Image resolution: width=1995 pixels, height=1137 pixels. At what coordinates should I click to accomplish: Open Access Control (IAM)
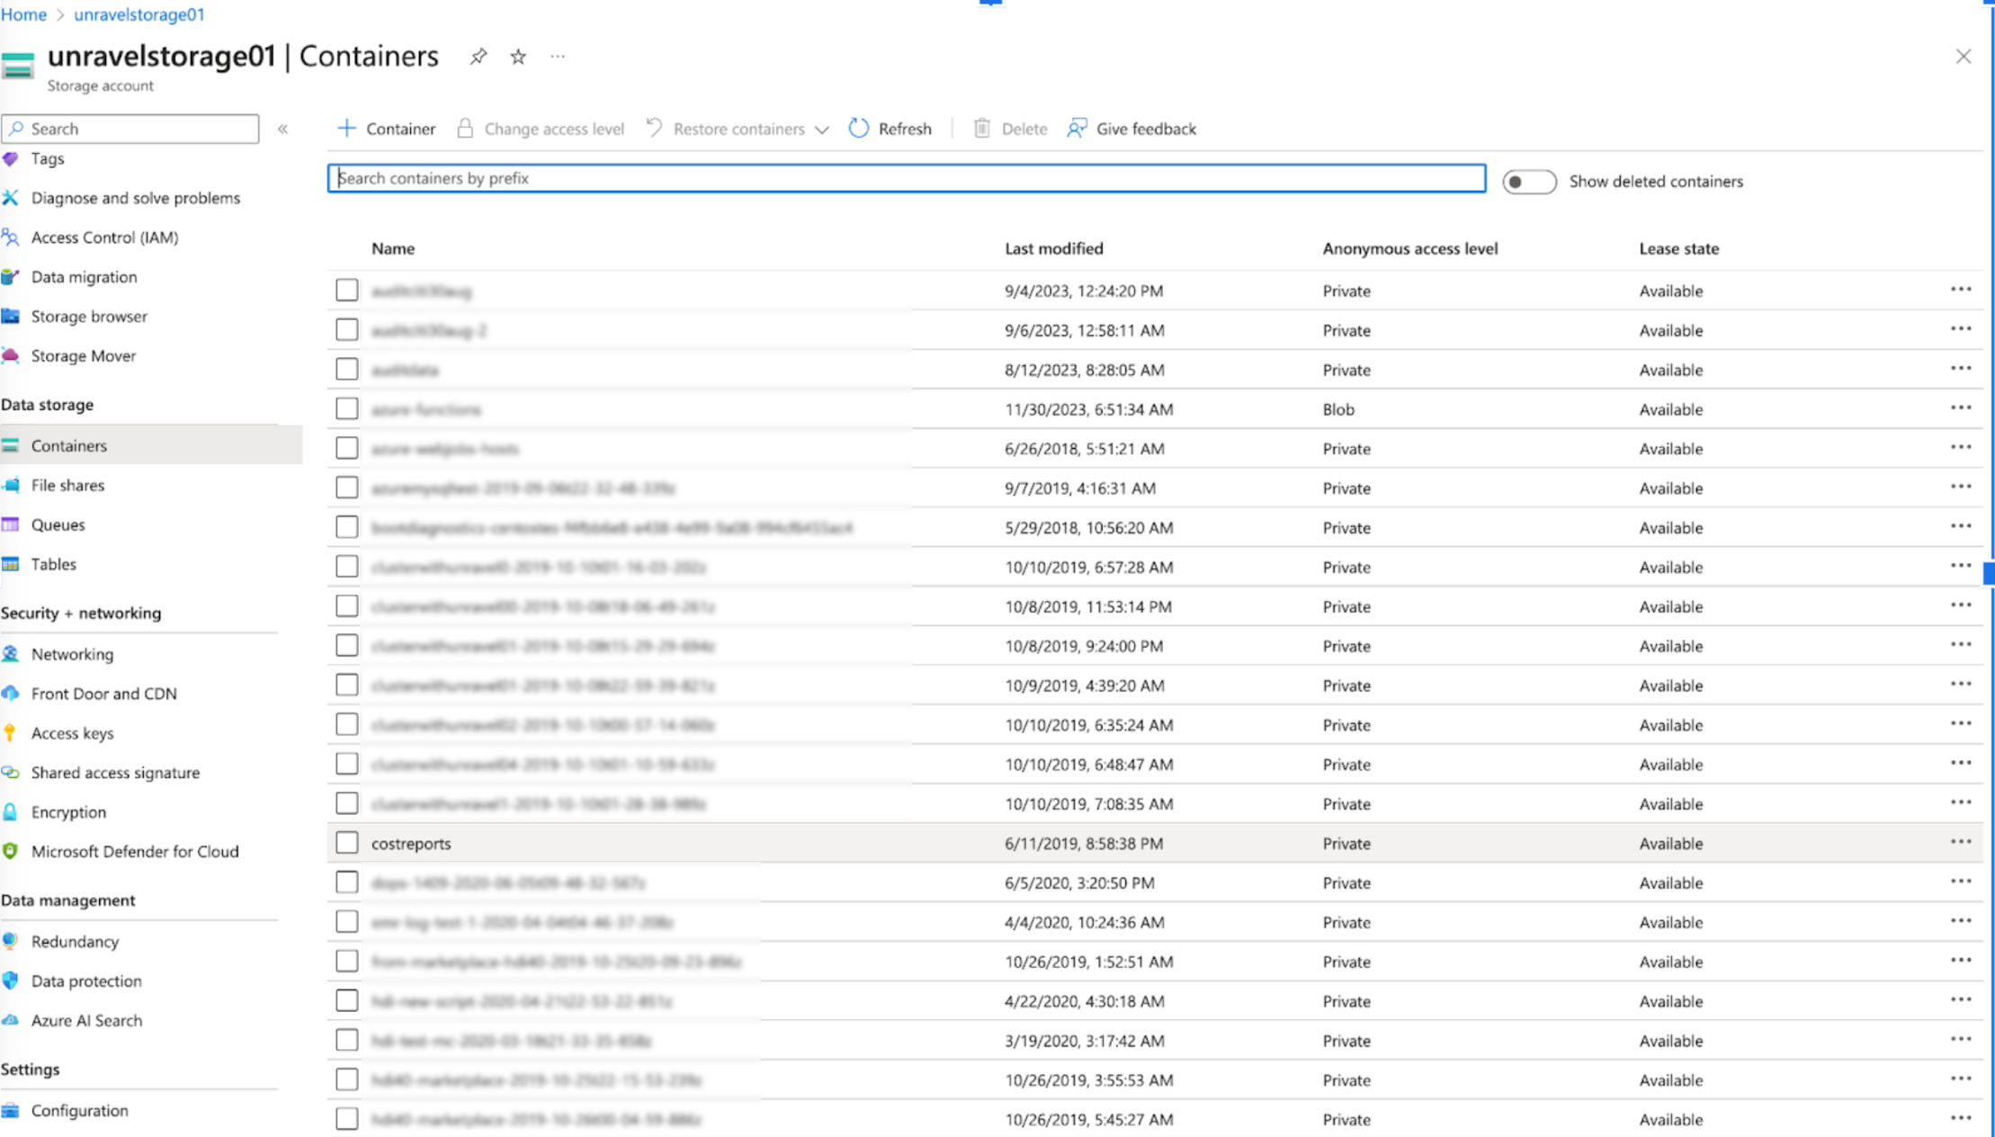pos(104,237)
